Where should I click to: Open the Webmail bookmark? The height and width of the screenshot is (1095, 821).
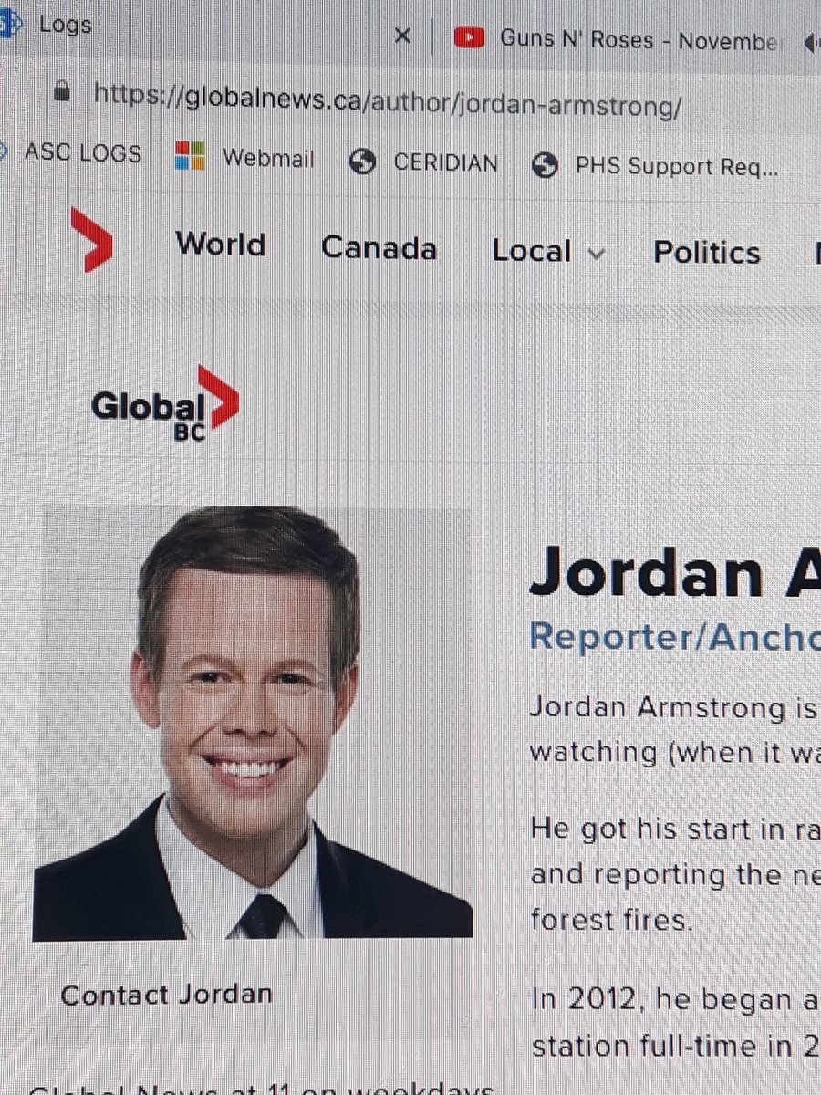pyautogui.click(x=268, y=159)
